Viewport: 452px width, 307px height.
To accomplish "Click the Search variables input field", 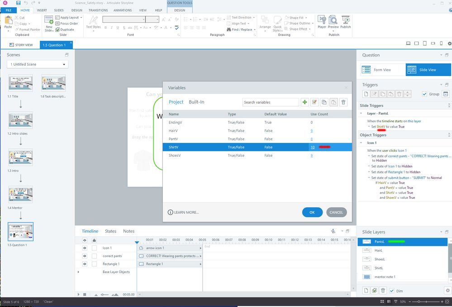I will pyautogui.click(x=270, y=102).
